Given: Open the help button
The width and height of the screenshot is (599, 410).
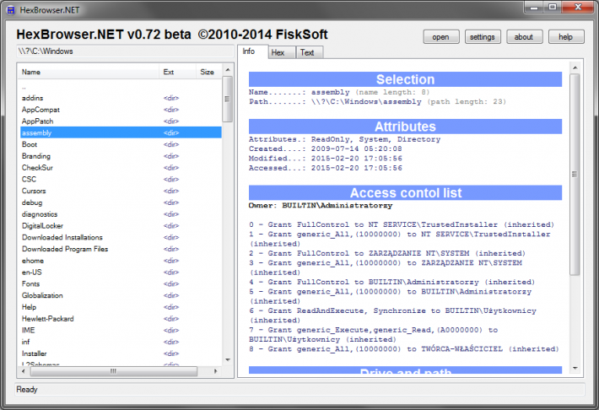Looking at the screenshot, I should click(x=566, y=36).
